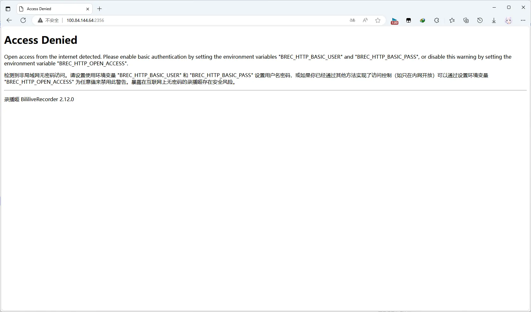The width and height of the screenshot is (531, 312).
Task: Open the Collections panel
Action: pos(466,20)
